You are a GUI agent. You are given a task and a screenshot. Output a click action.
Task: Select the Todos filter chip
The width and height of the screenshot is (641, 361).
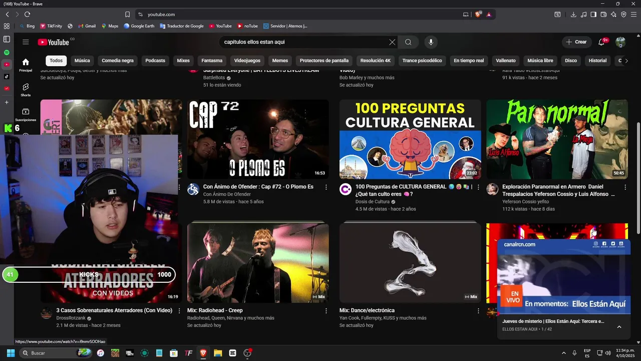[x=56, y=61]
